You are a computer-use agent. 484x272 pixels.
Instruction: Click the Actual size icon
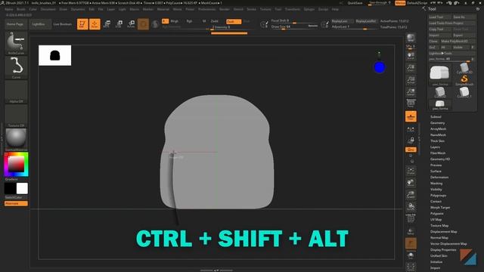(x=411, y=79)
